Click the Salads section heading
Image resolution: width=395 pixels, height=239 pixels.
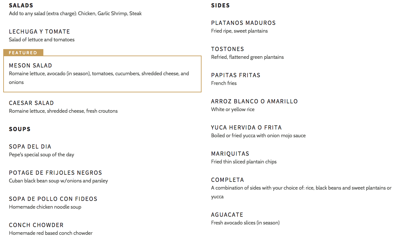[x=21, y=5]
